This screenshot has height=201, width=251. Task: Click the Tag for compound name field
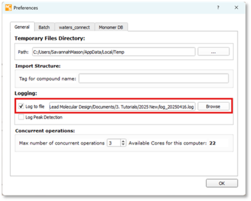pyautogui.click(x=154, y=79)
